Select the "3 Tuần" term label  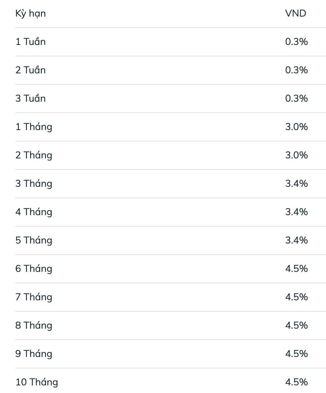30,99
